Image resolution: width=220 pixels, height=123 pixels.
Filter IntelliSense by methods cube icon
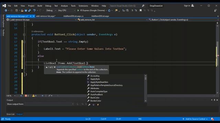tap(93, 105)
